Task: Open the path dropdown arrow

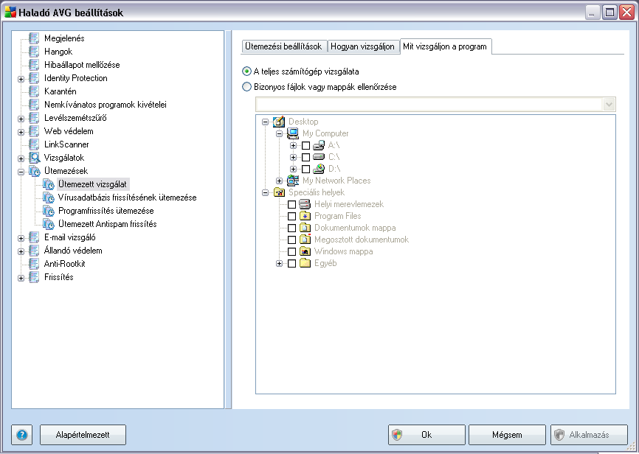Action: [609, 105]
